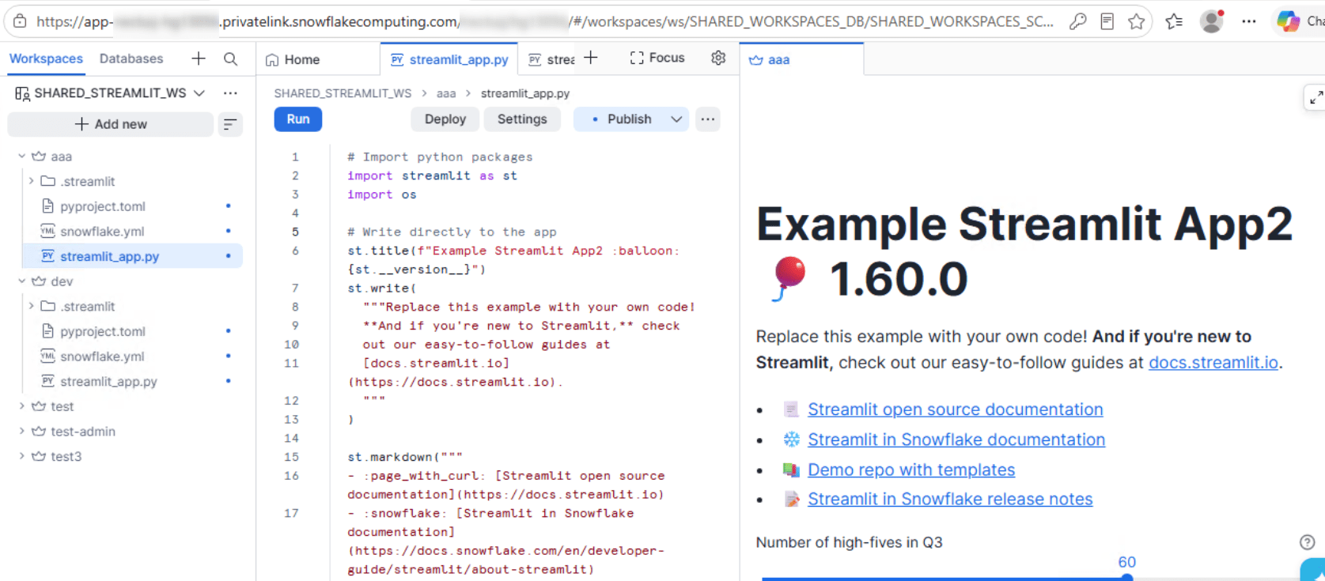
Task: Expand the .streamlit folder under aaa
Action: click(x=31, y=181)
